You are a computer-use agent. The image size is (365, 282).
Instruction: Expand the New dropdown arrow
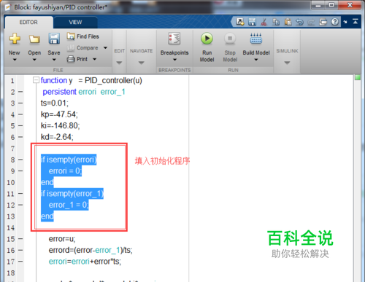point(15,60)
